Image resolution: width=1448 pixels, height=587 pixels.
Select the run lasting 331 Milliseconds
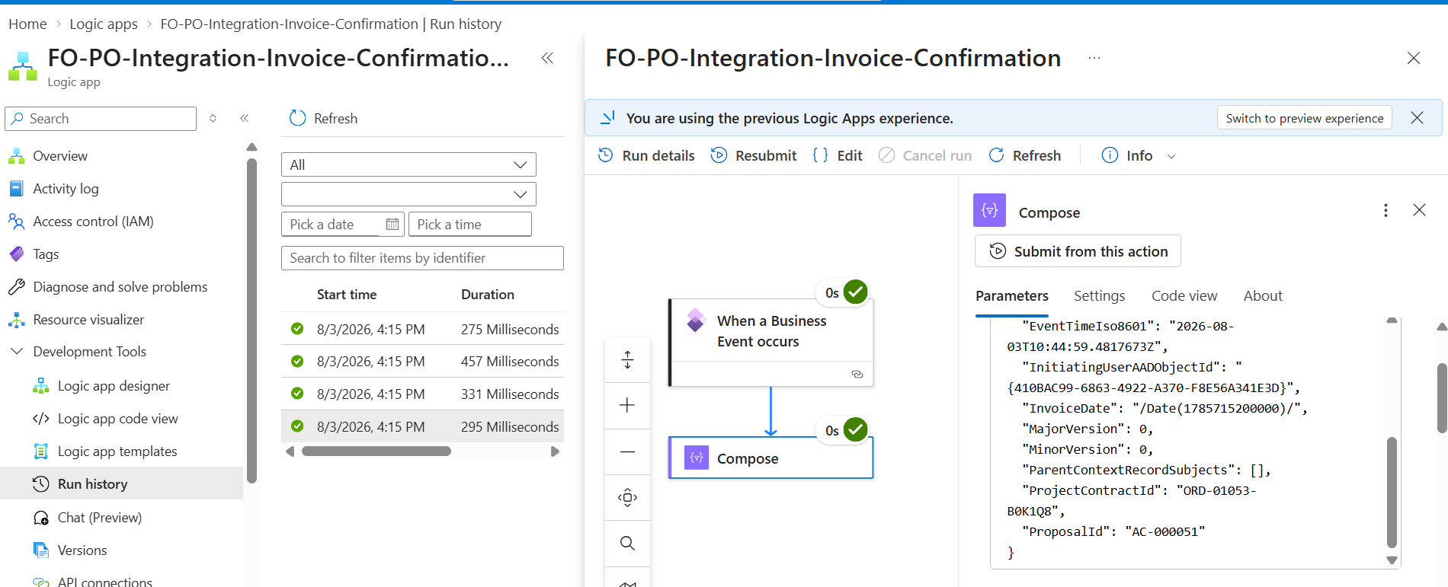[x=422, y=394]
